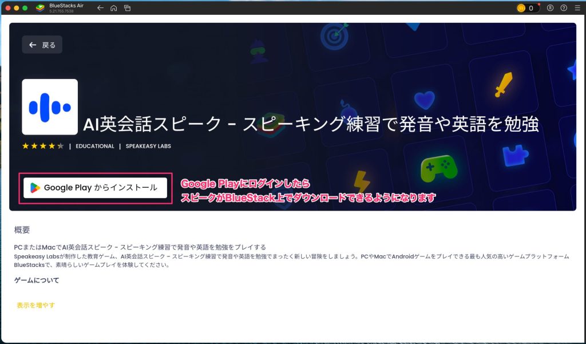Expand description with 表示を増やす

pos(36,306)
